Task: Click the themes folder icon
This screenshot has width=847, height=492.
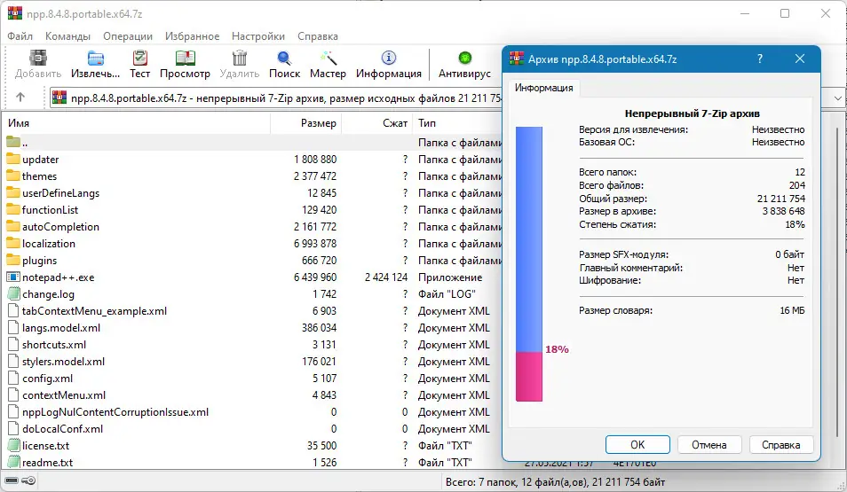Action: pos(13,176)
